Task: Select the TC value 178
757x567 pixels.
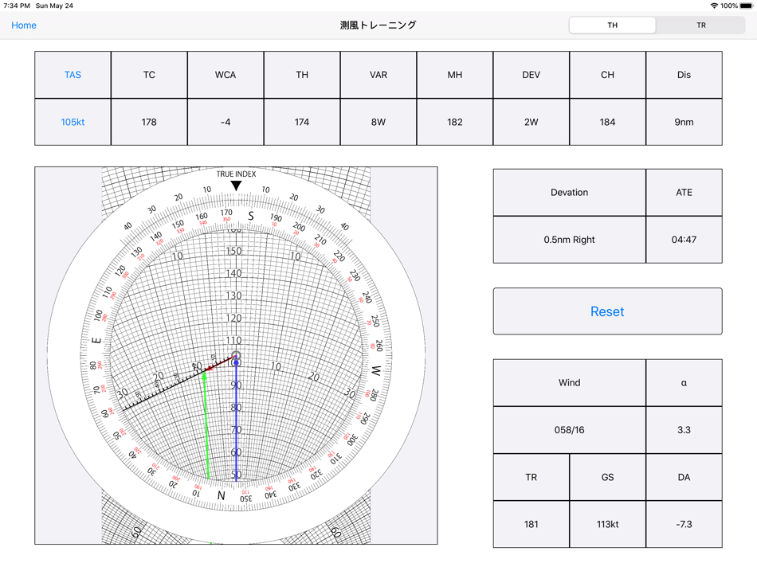Action: [x=149, y=122]
